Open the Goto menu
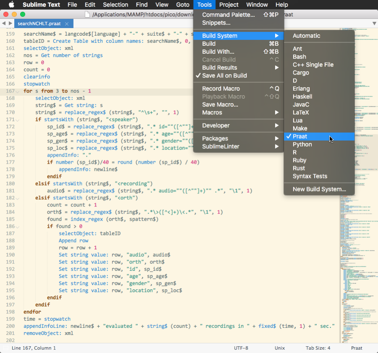 coord(183,5)
